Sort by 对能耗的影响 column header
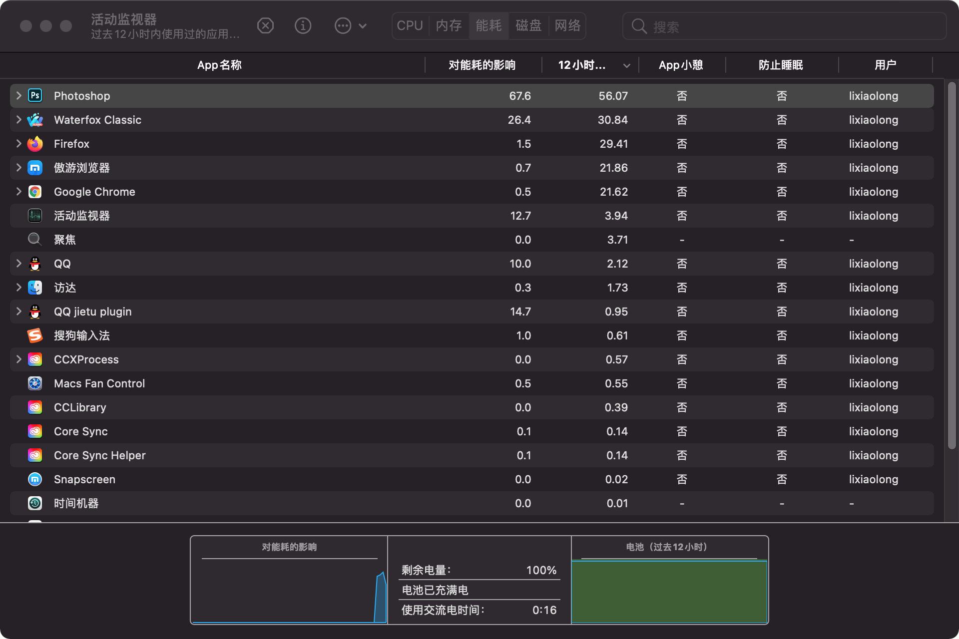959x639 pixels. (482, 65)
